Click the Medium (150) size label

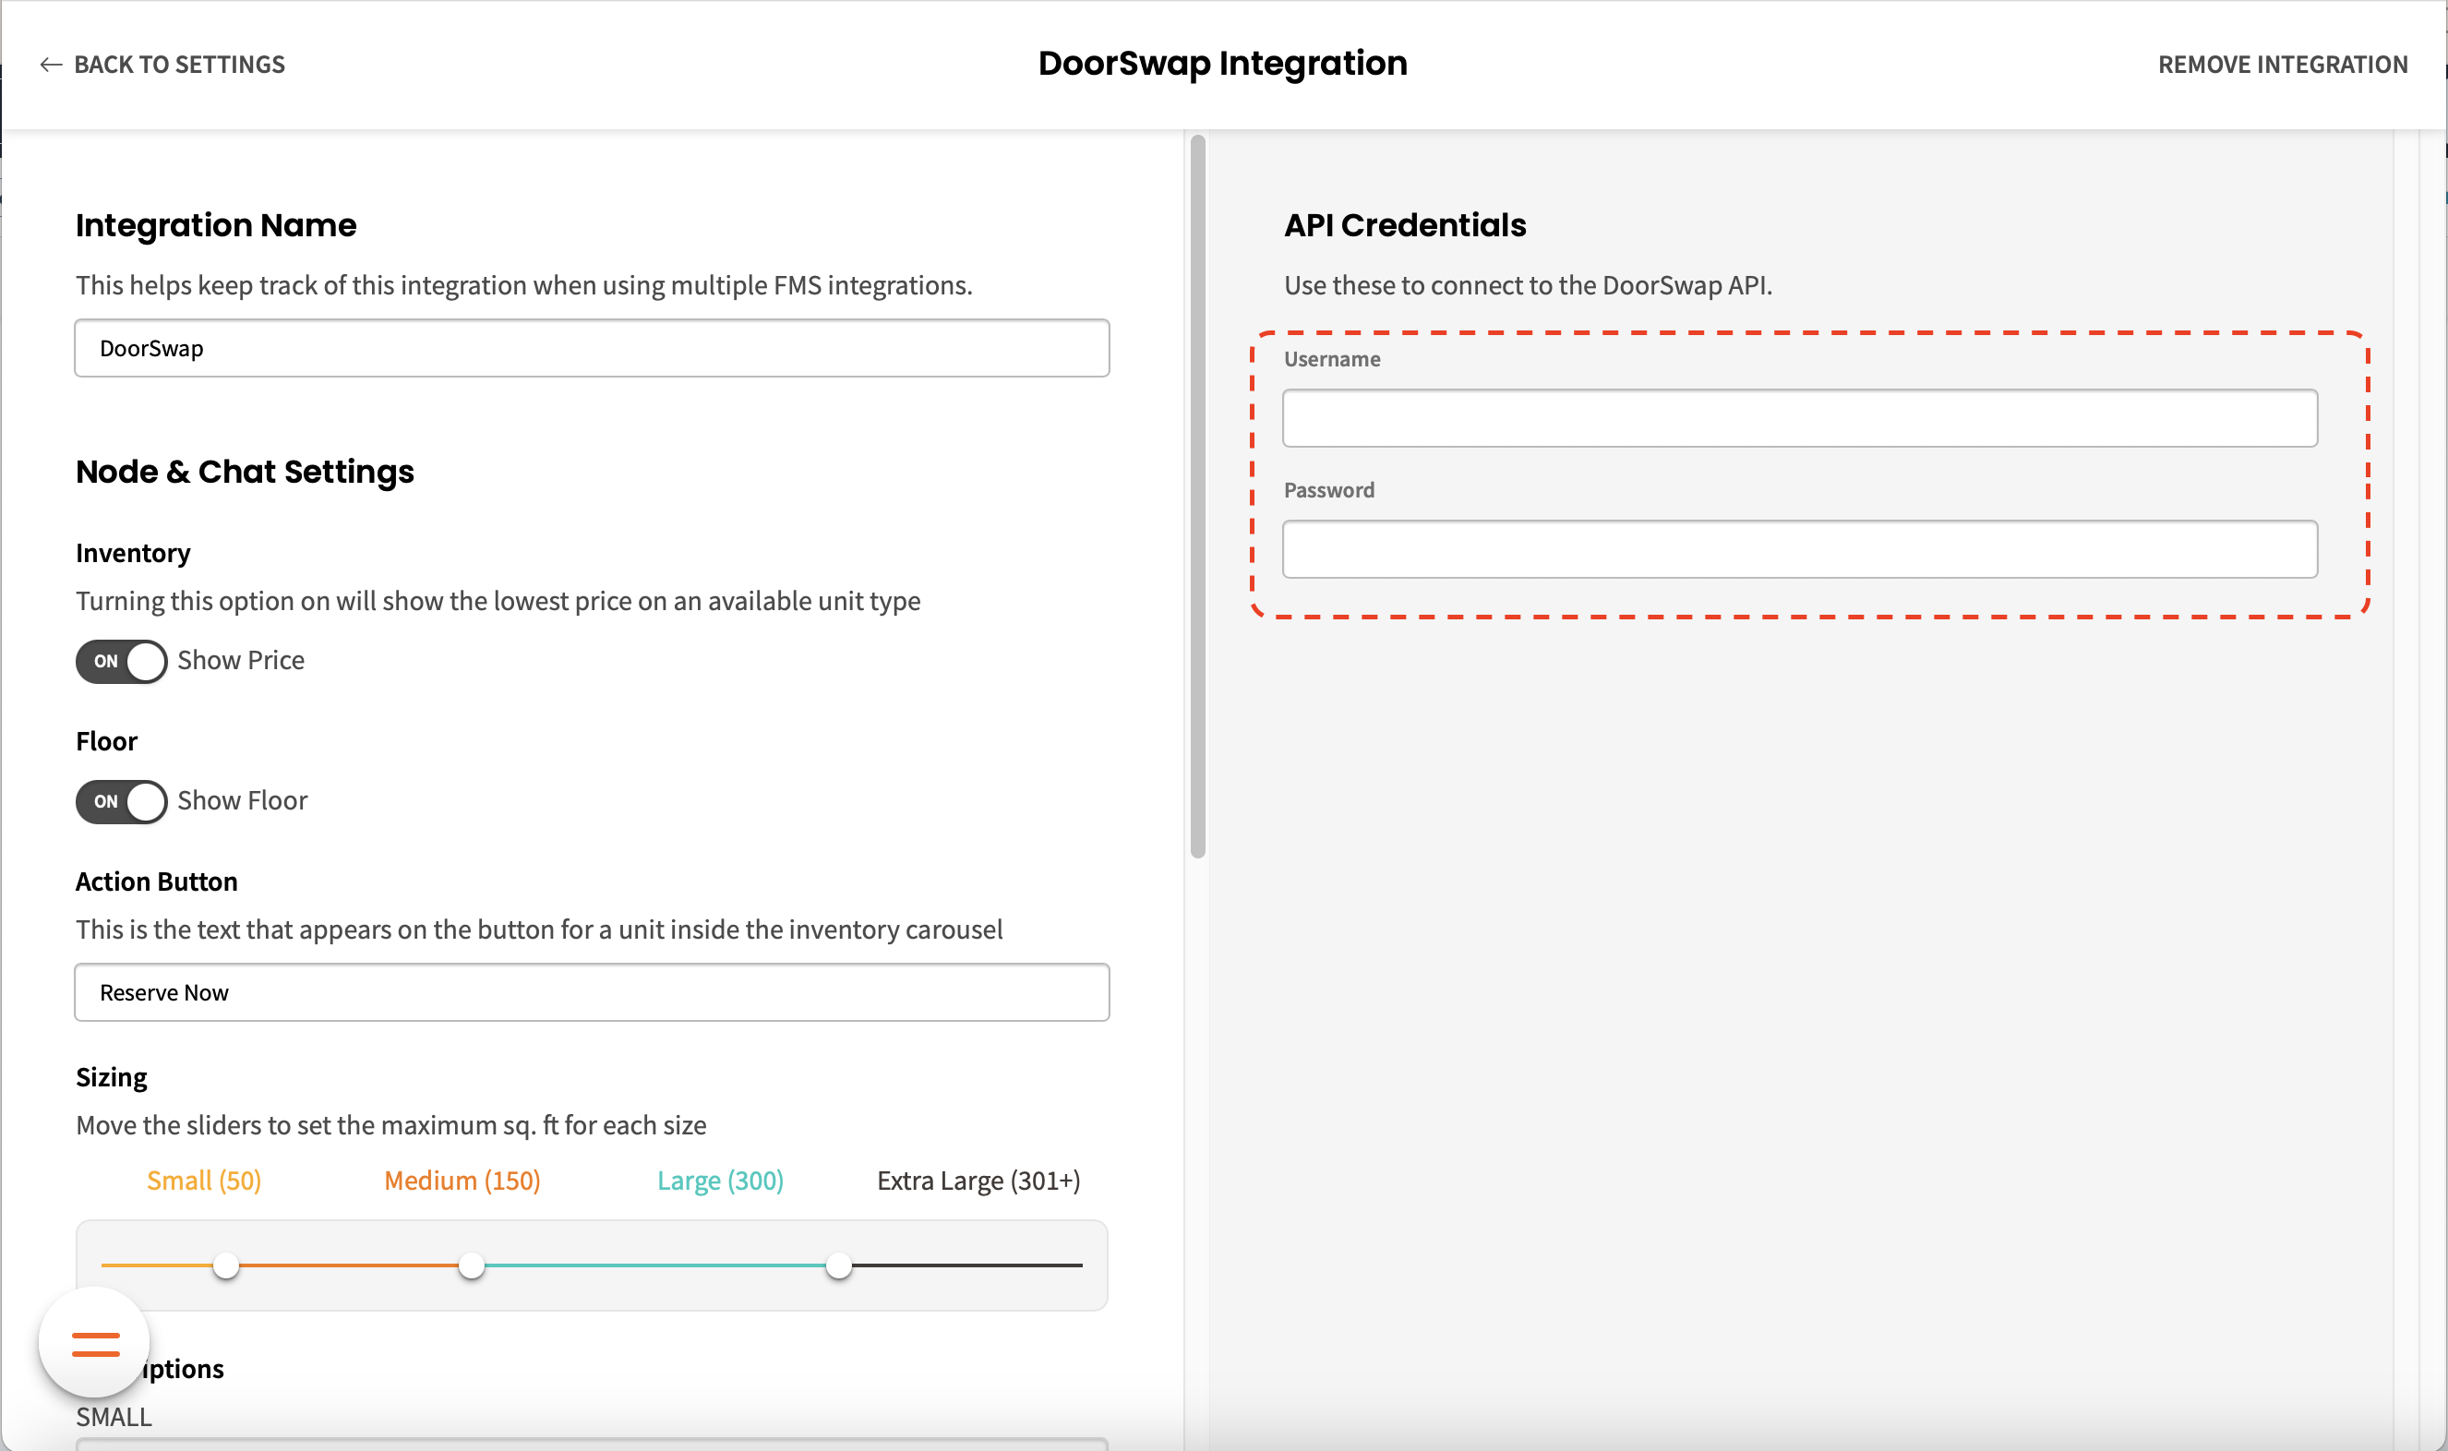point(462,1181)
